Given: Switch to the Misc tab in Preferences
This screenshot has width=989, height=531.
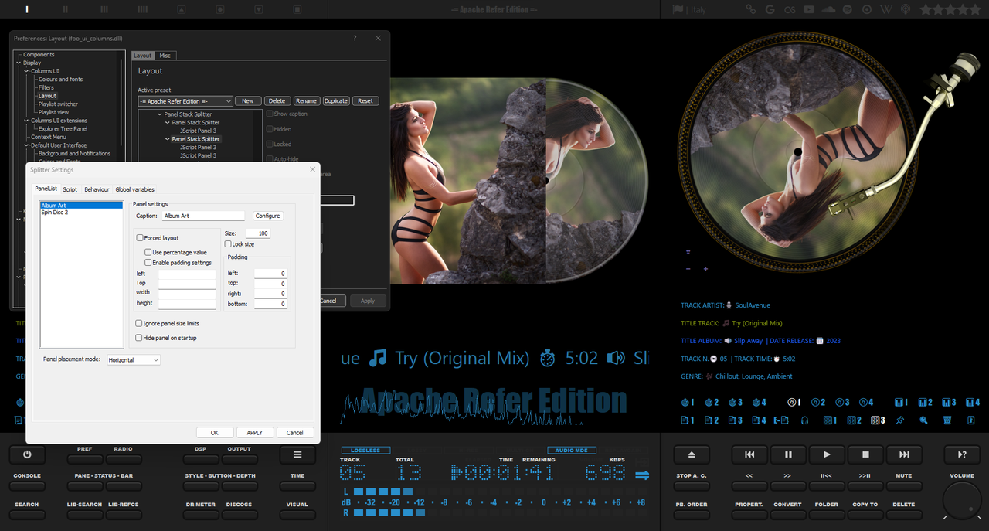Looking at the screenshot, I should (165, 56).
